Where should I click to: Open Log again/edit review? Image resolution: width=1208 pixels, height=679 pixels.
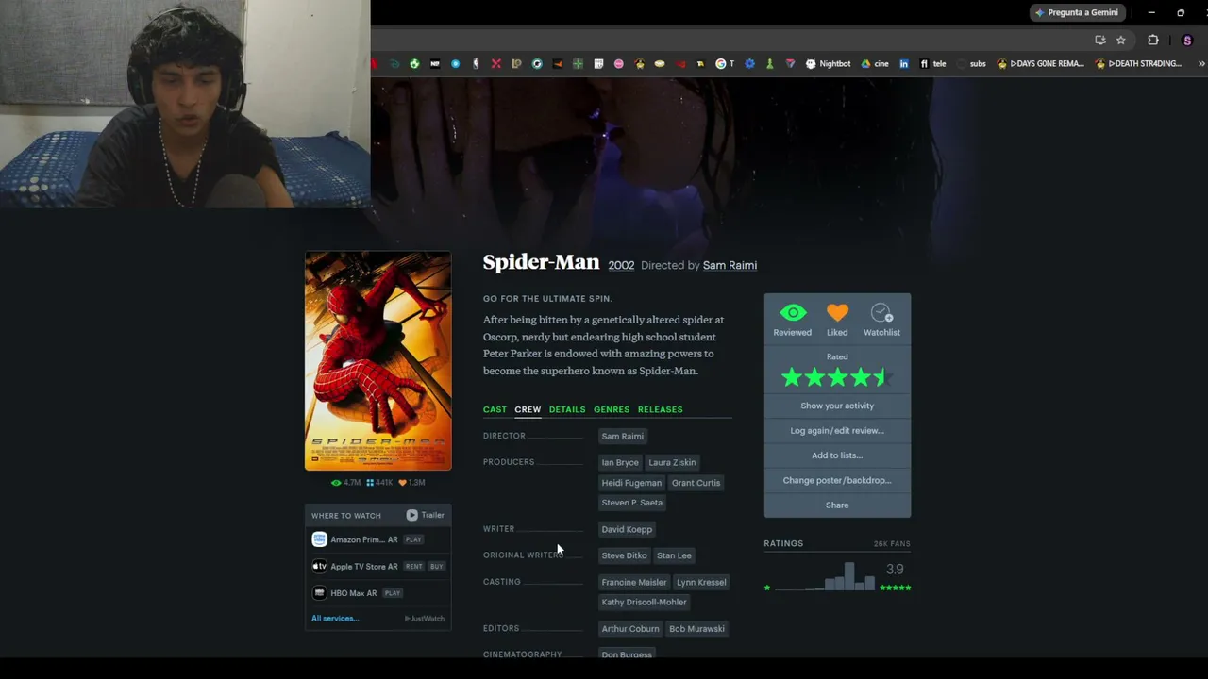coord(837,430)
